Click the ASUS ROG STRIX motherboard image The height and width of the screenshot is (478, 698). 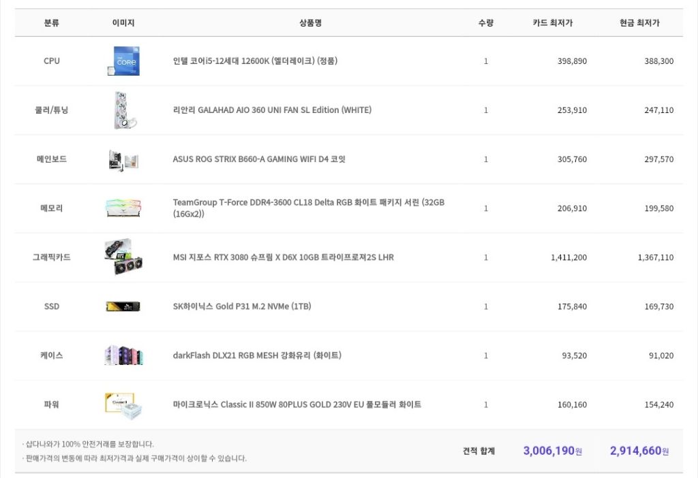point(123,159)
